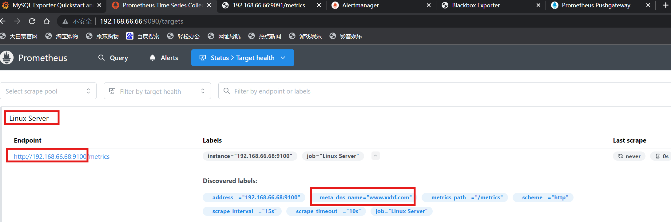Collapse discovered labels with chevron toggle
The height and width of the screenshot is (222, 671).
point(375,156)
